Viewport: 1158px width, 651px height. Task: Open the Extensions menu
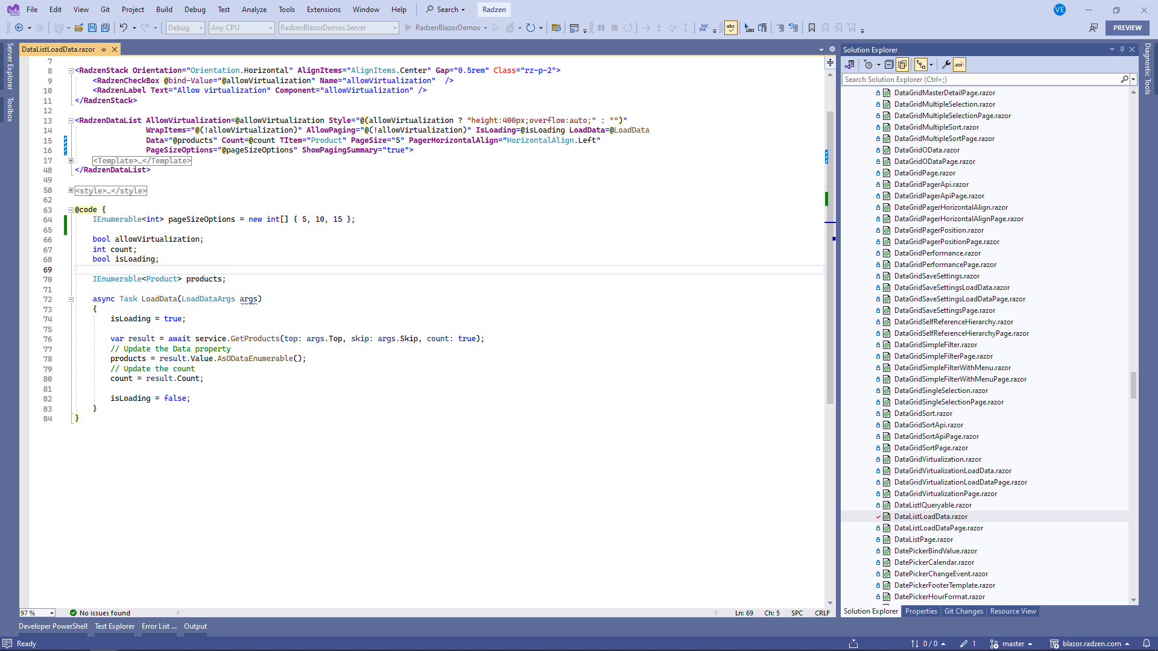[x=323, y=10]
